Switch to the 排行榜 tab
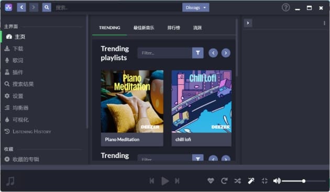This screenshot has height=192, width=330. pyautogui.click(x=173, y=28)
